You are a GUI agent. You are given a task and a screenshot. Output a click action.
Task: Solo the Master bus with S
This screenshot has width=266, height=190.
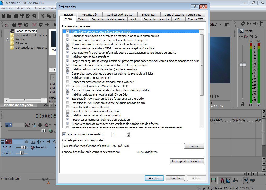click(256, 36)
